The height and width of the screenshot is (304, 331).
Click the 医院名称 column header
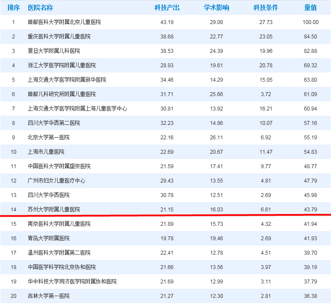(40, 7)
